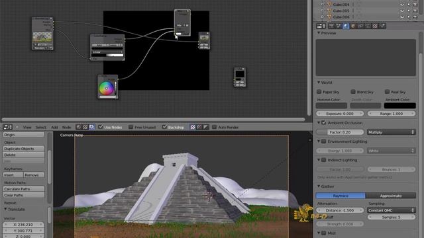This screenshot has width=424, height=238.
Task: Click the Clear Paths button
Action: 24,195
